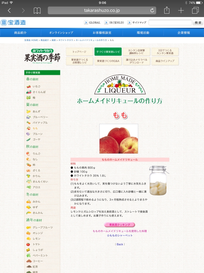Open the Safari share sheet icon
Screen dimensions: 204x273
pyautogui.click(x=167, y=10)
